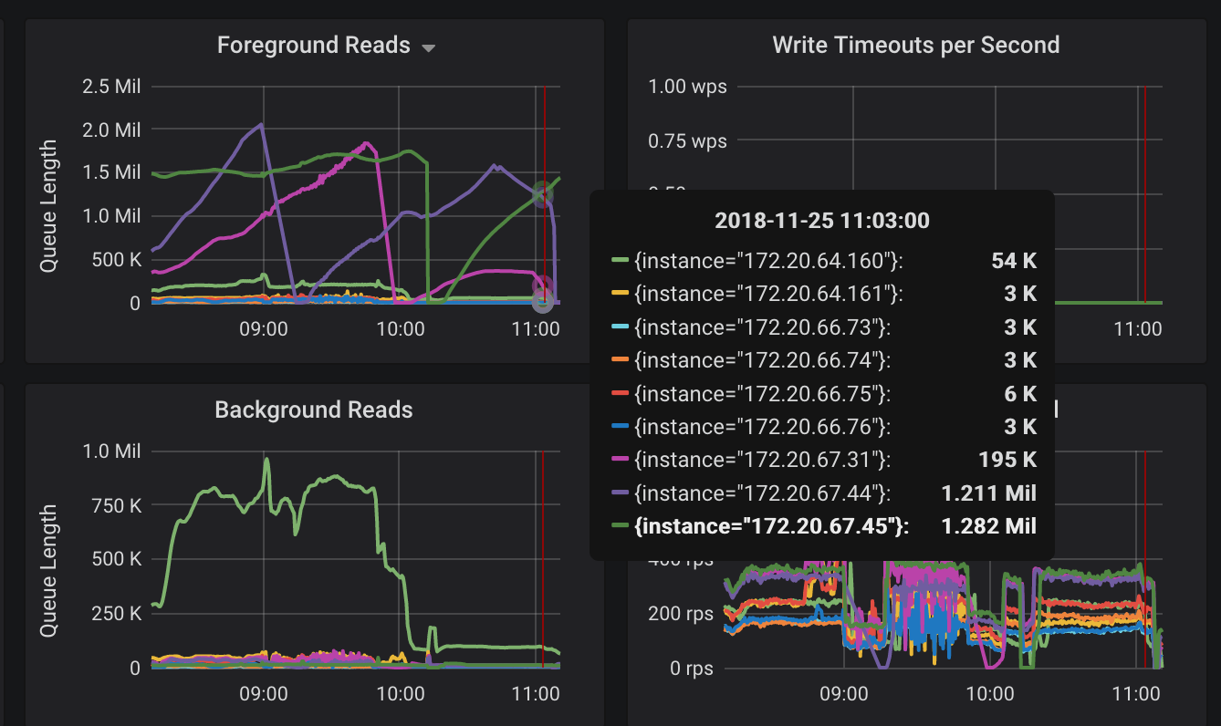The image size is (1221, 726).
Task: Click the Write Timeouts per Second panel title
Action: pyautogui.click(x=916, y=44)
